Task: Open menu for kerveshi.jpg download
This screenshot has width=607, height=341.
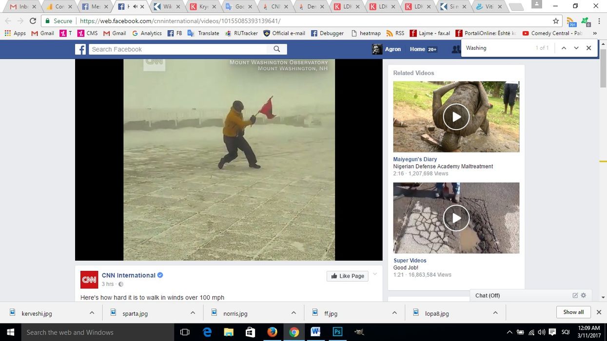Action: [92, 313]
